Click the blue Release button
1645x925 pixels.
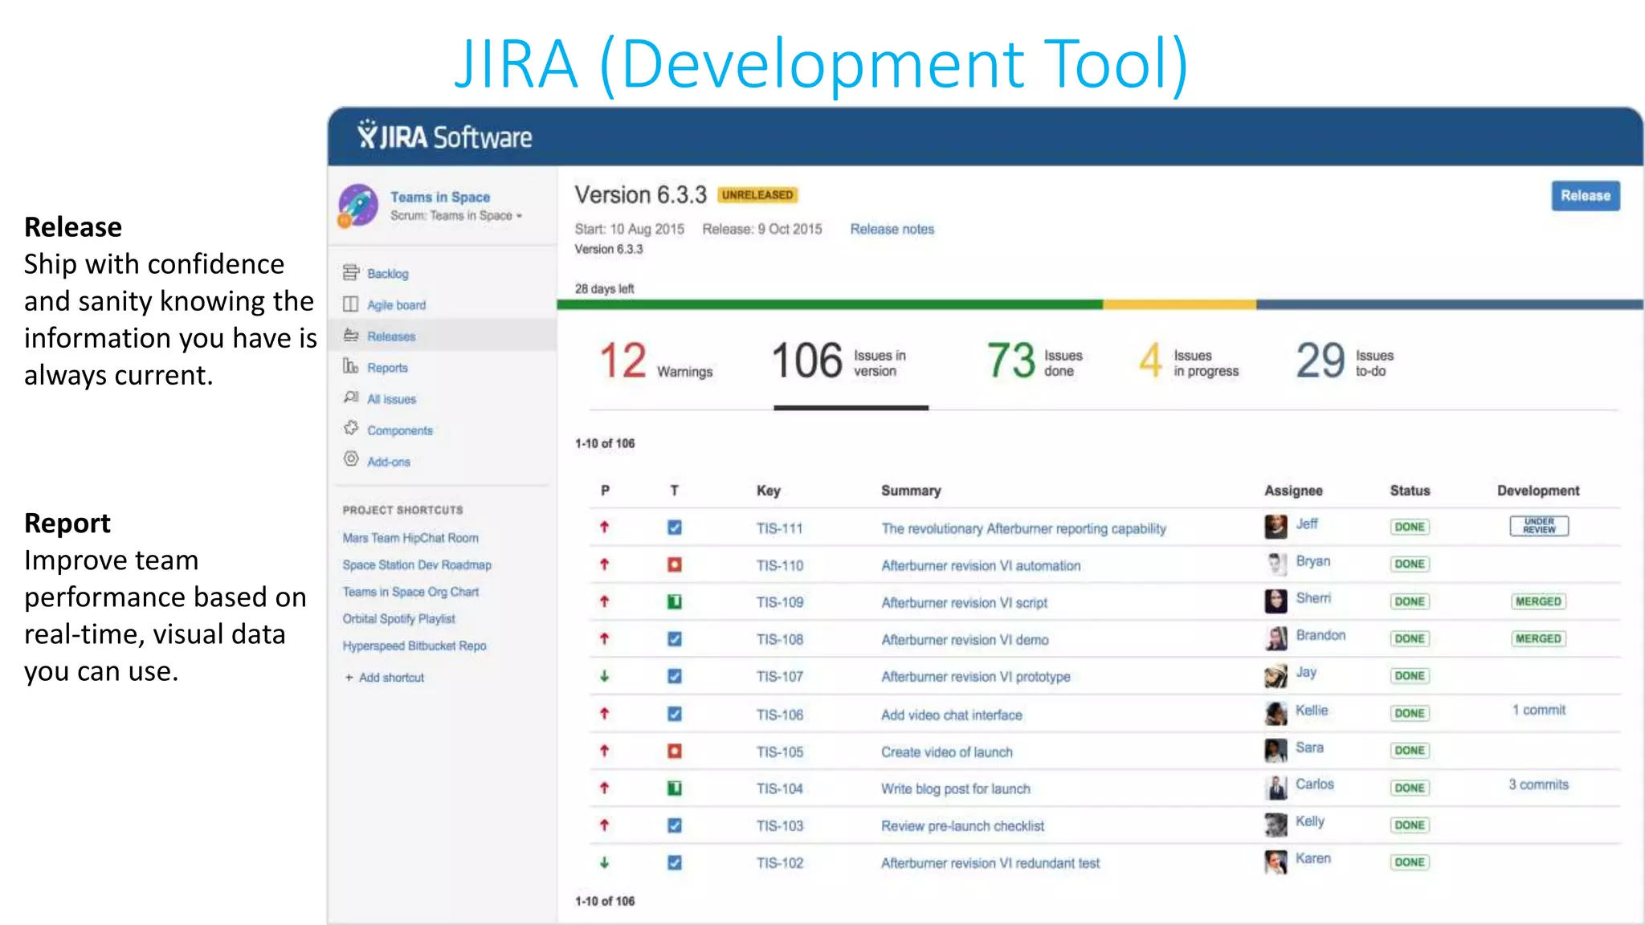click(x=1586, y=195)
